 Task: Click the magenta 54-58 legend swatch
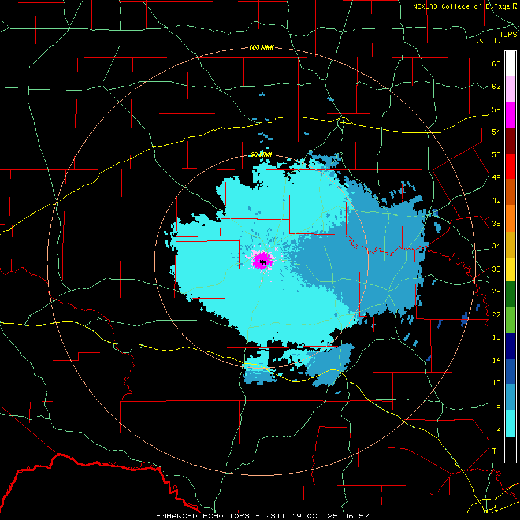point(510,115)
